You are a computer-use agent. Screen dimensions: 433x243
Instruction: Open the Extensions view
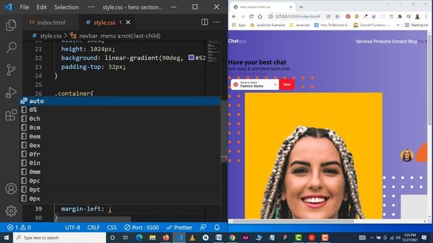[x=11, y=115]
